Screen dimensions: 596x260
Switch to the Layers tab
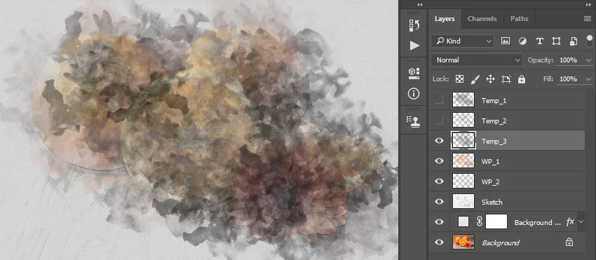(445, 19)
